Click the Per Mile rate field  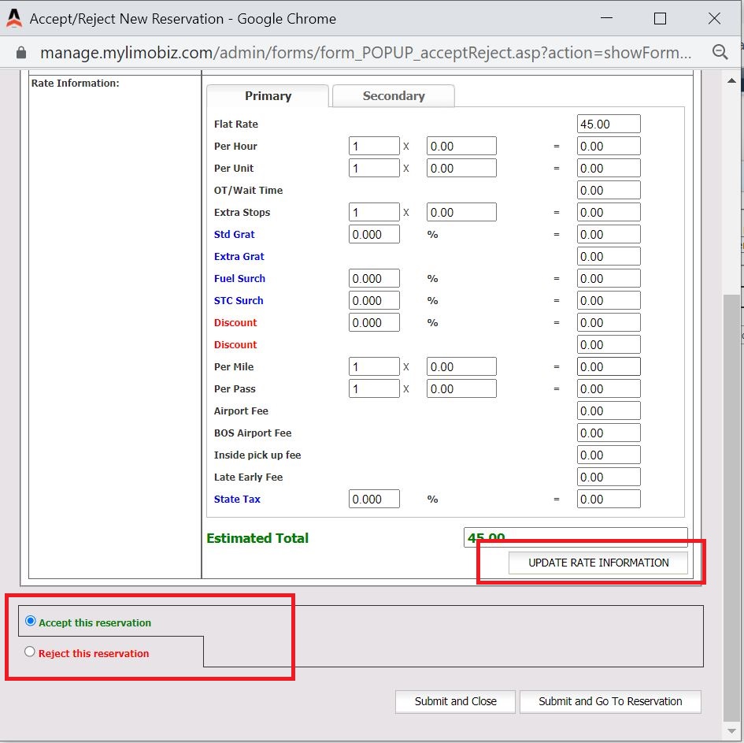461,366
